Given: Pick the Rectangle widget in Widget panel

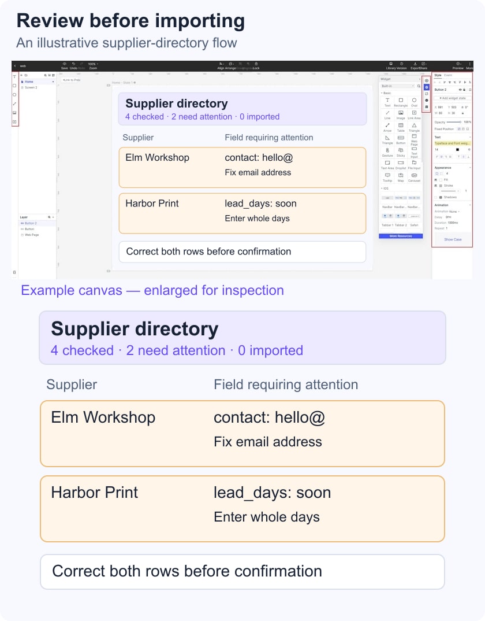Looking at the screenshot, I should [401, 102].
